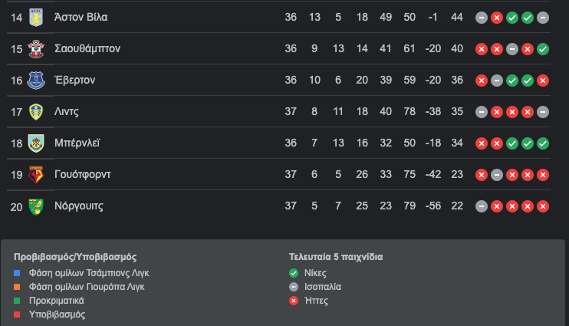
Task: Select the Έβερτον team row name
Action: tap(74, 80)
